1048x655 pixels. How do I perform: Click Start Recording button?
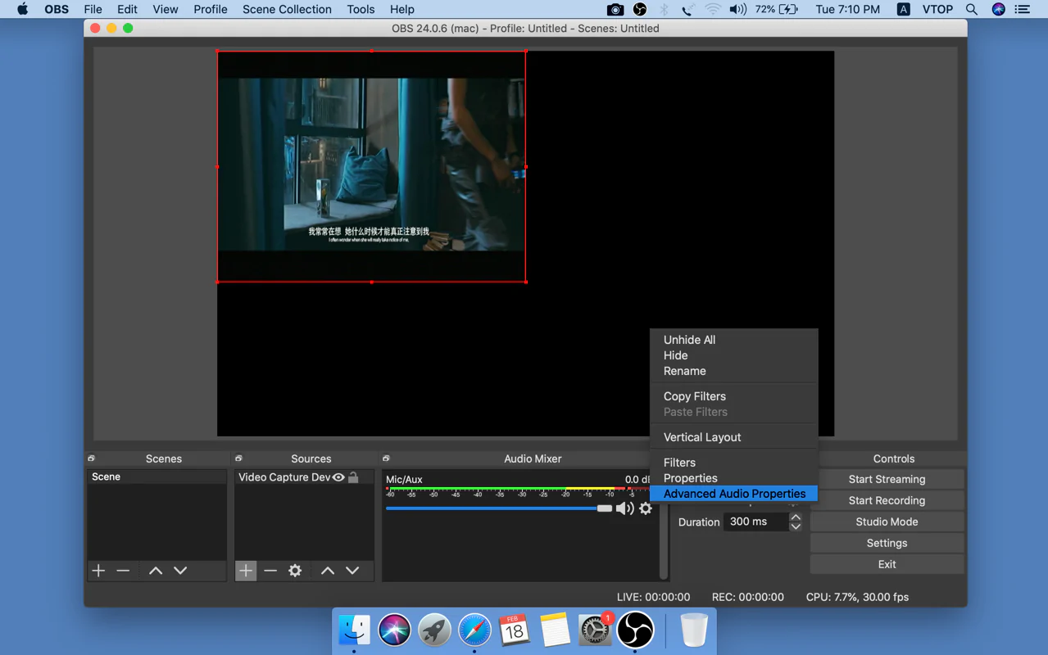(887, 500)
